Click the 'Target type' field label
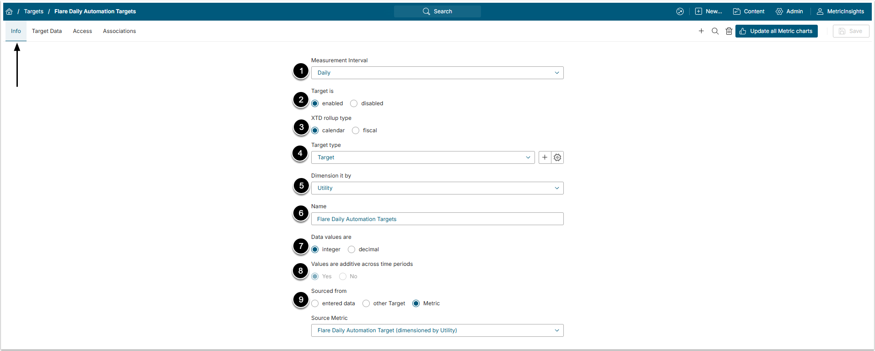 (326, 145)
